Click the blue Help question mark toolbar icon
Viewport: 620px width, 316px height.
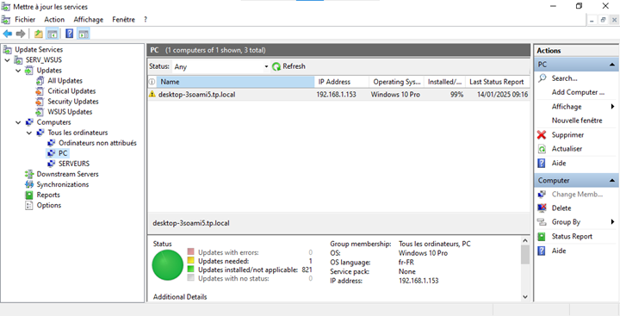pyautogui.click(x=69, y=34)
